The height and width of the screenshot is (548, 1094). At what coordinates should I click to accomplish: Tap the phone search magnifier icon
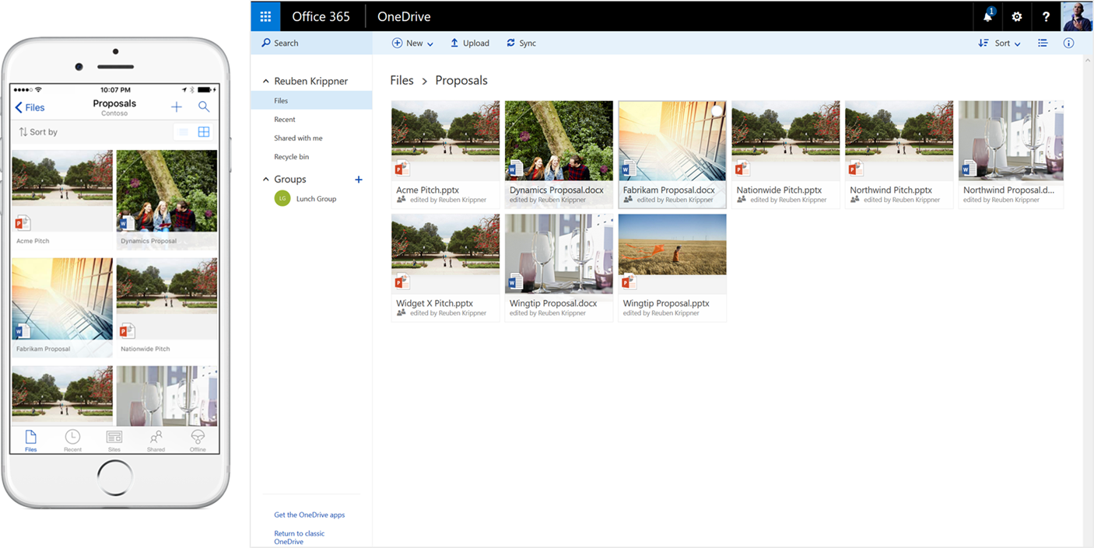click(x=204, y=107)
